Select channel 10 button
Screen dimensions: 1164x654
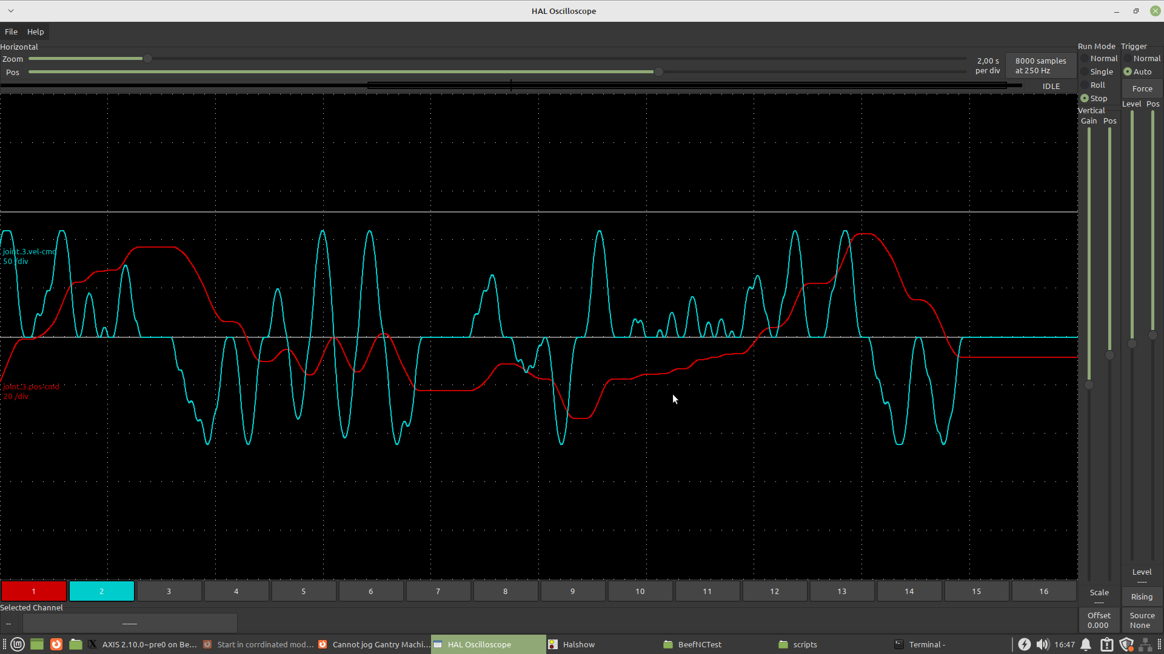640,591
